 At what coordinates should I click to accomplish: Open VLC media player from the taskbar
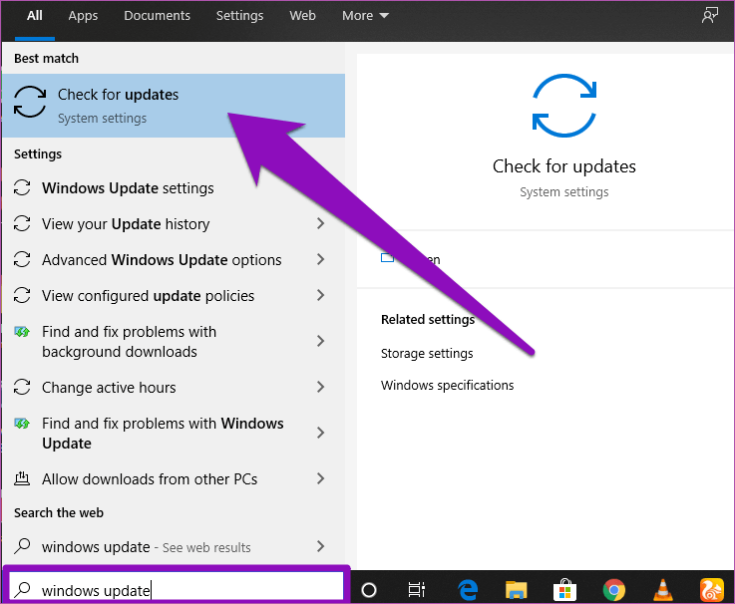663,589
